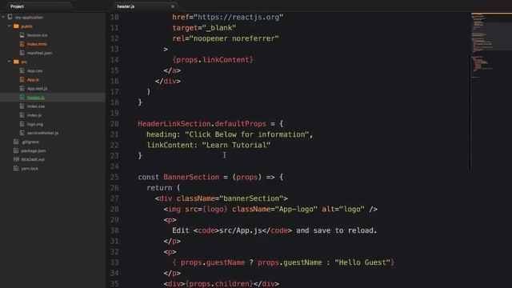Click the src folder icon
Viewport: 512px width, 288px height.
tap(16, 62)
